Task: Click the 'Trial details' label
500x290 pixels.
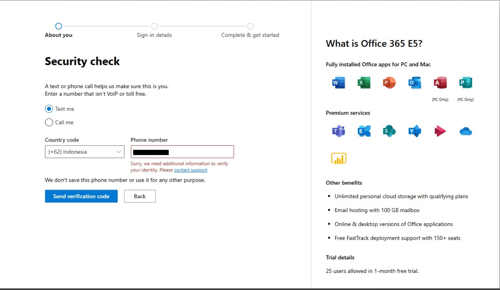Action: tap(340, 257)
